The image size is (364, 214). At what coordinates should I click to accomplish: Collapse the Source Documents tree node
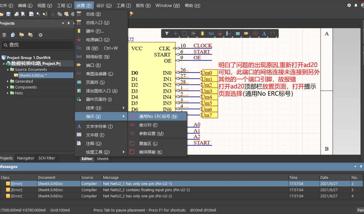[8, 70]
